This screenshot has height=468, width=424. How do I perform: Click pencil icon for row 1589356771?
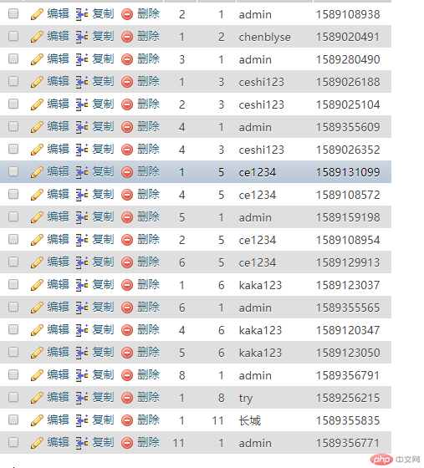(x=37, y=443)
